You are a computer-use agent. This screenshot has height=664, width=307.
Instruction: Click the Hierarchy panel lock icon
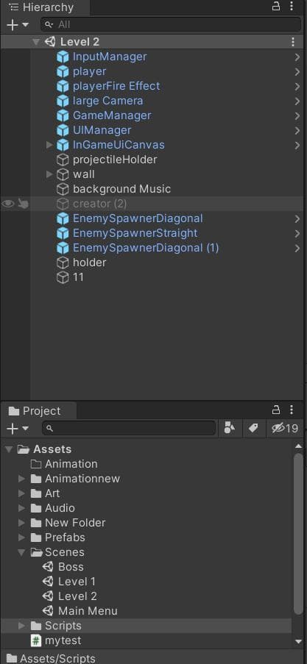(x=276, y=7)
